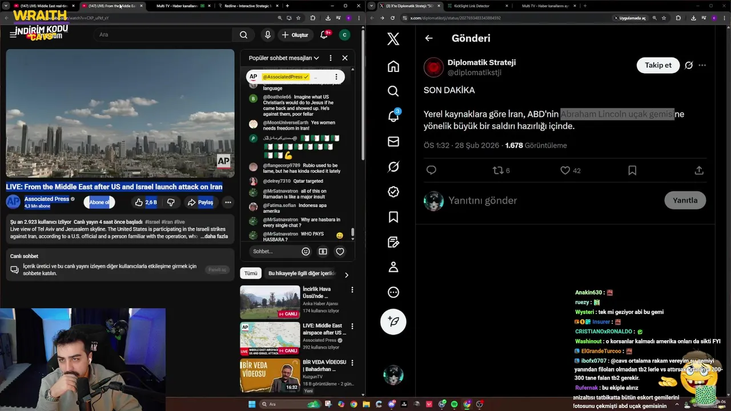The image size is (731, 411).
Task: Open live chat options three dots
Action: click(330, 58)
